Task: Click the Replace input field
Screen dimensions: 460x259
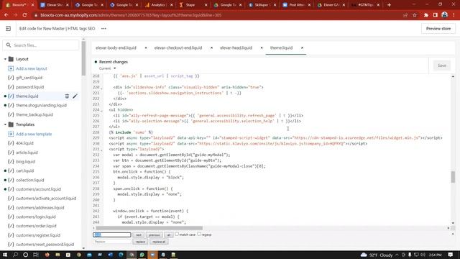Action: (x=112, y=242)
